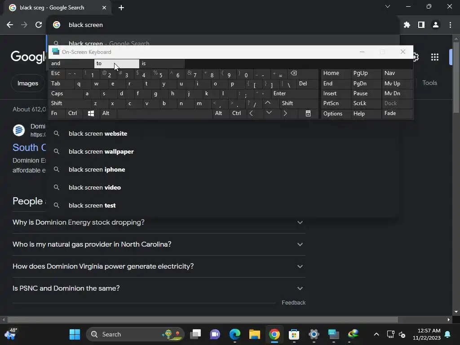Toggle left Shift key on keyboard
The image size is (460, 345).
(x=70, y=103)
